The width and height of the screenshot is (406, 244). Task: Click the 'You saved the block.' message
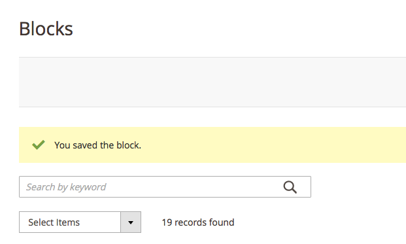[x=97, y=145]
